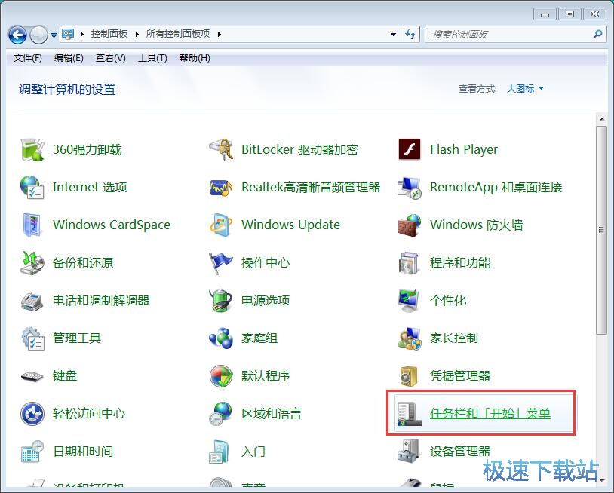Image resolution: width=614 pixels, height=493 pixels.
Task: Open 家长控制 icon
Action: point(410,338)
